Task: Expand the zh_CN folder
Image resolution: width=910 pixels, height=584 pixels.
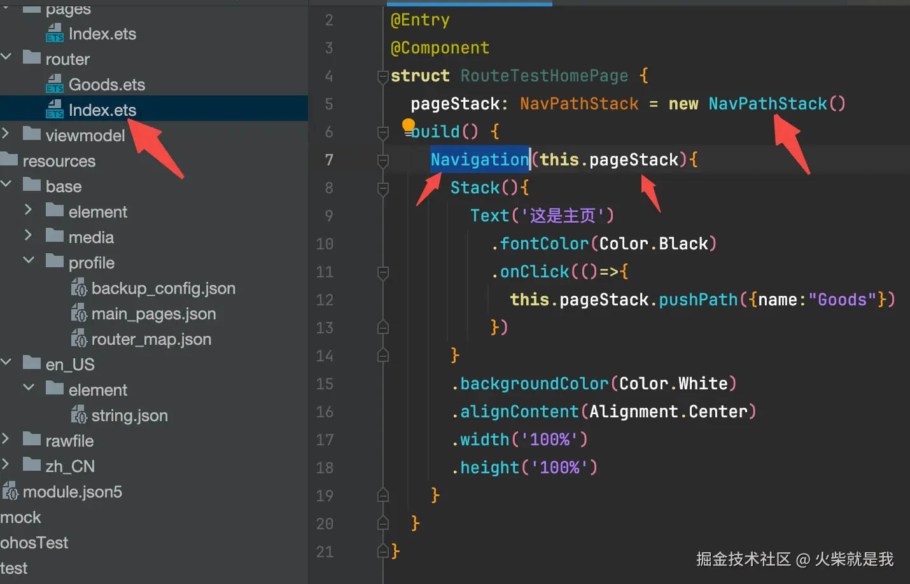Action: pyautogui.click(x=6, y=464)
